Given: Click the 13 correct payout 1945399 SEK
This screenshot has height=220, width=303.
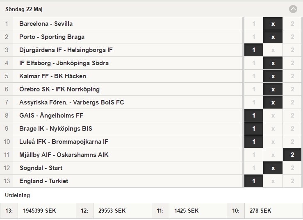Looking at the screenshot, I should [x=39, y=211].
